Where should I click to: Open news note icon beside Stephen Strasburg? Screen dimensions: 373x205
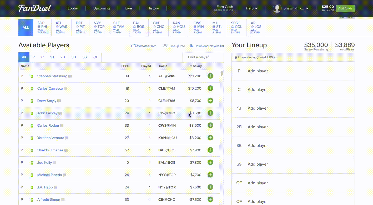pos(70,76)
